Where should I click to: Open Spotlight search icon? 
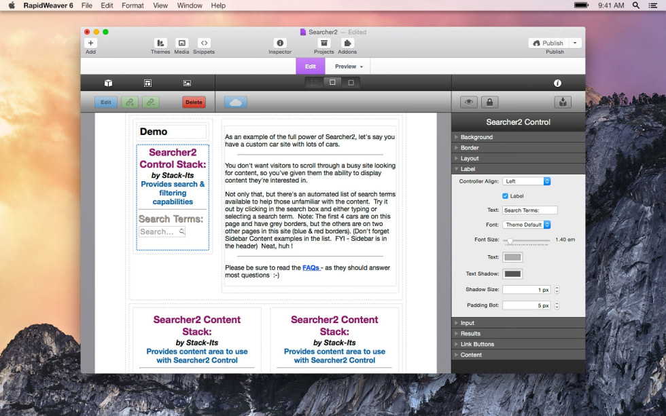tap(636, 5)
